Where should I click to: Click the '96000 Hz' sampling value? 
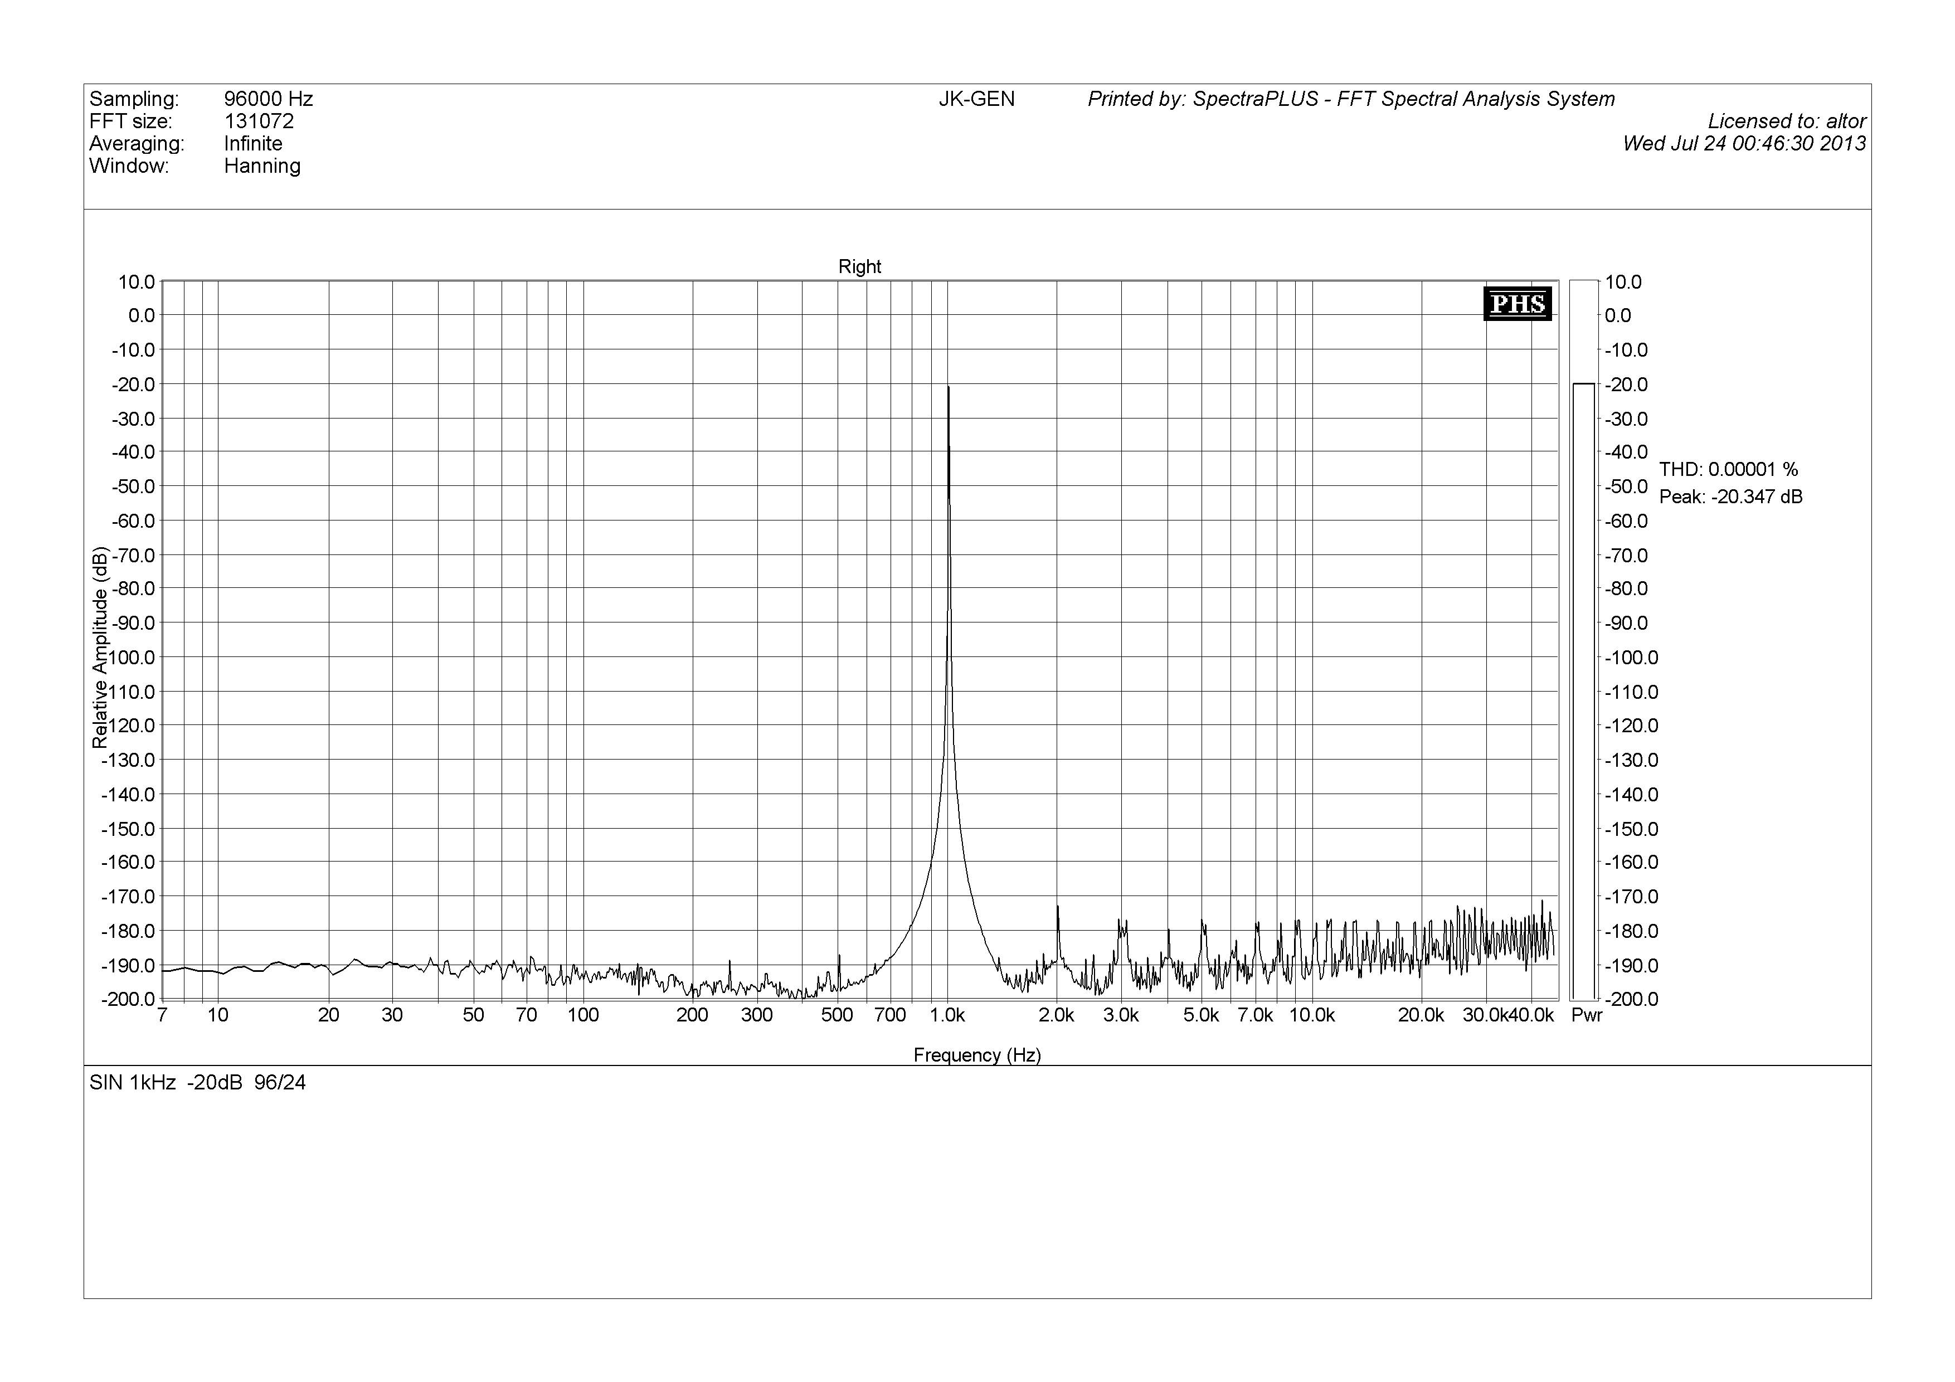click(268, 99)
